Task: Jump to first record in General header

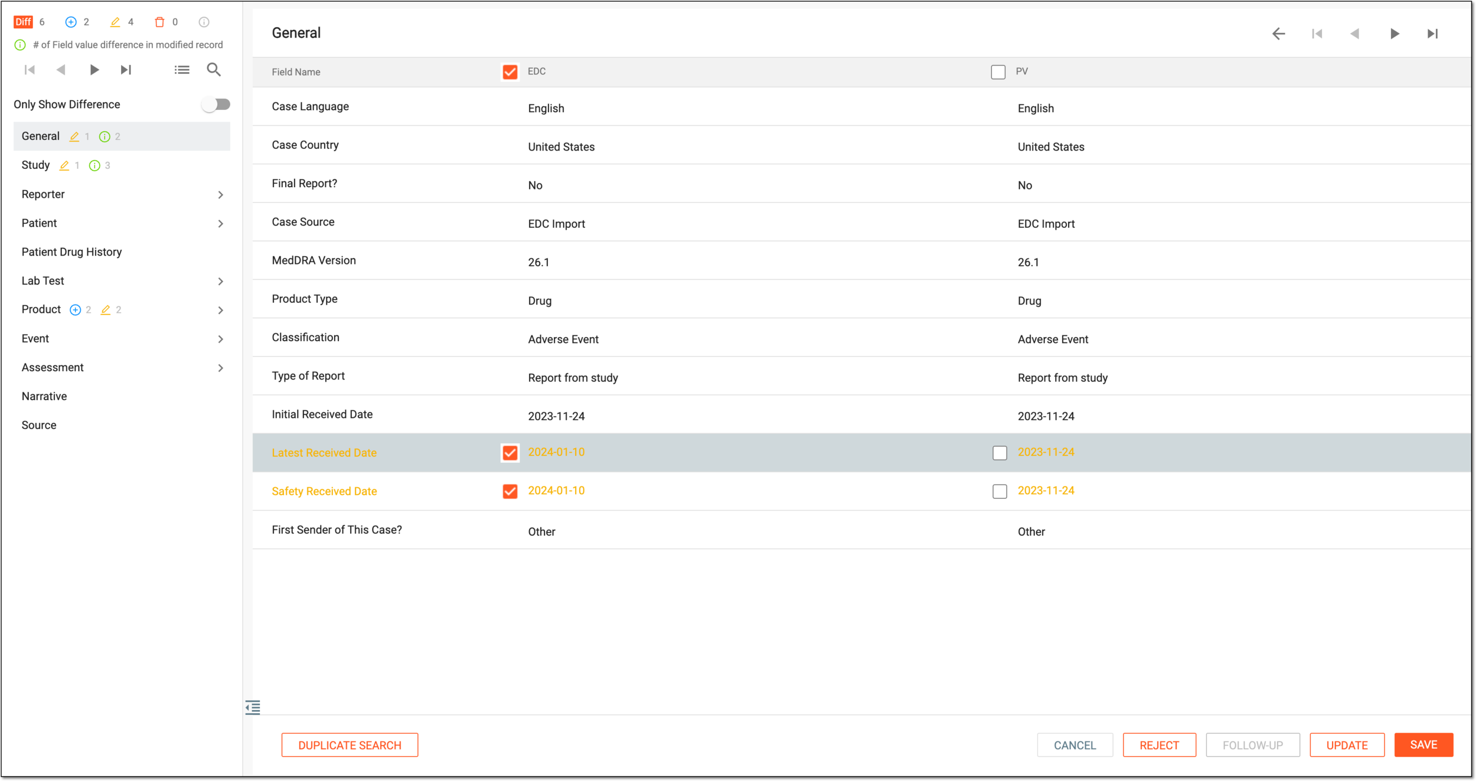Action: [x=1317, y=34]
